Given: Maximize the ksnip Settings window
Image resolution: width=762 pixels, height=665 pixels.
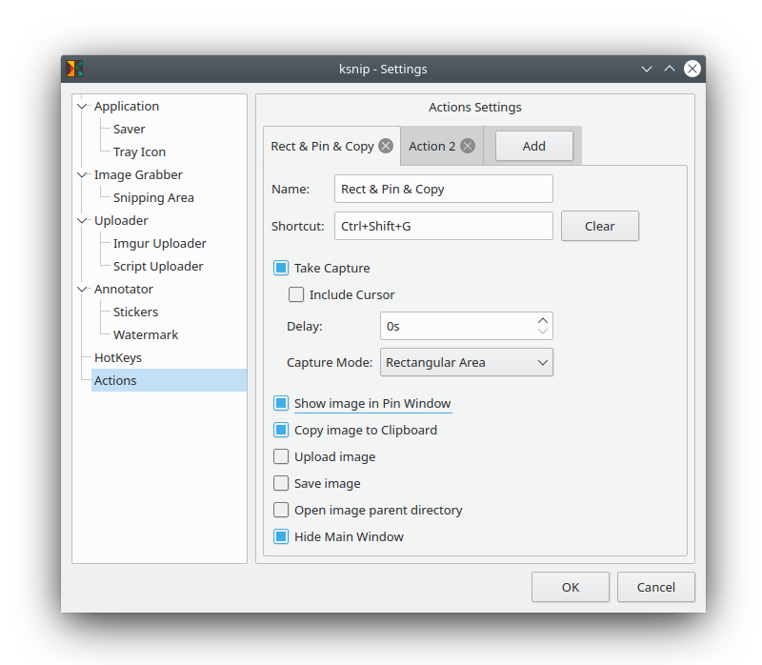Looking at the screenshot, I should tap(670, 69).
